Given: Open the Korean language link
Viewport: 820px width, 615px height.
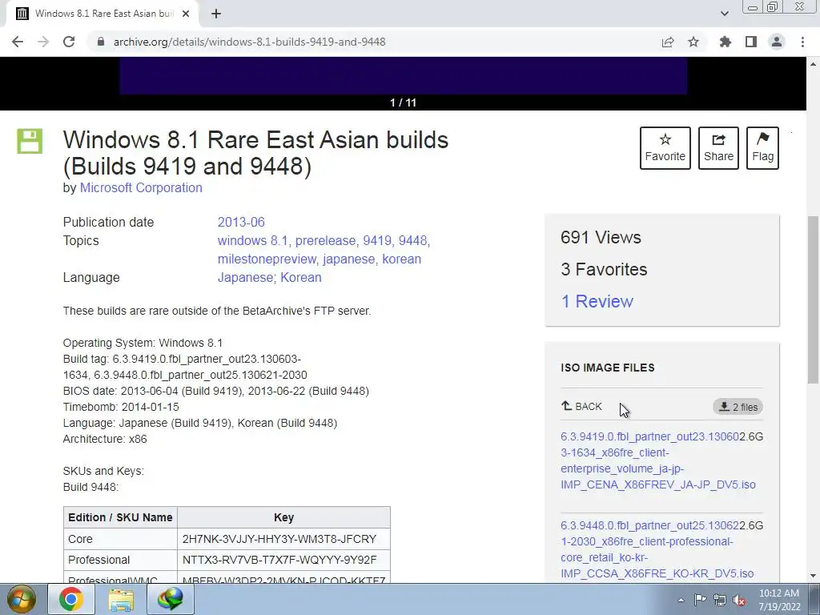Looking at the screenshot, I should [301, 277].
